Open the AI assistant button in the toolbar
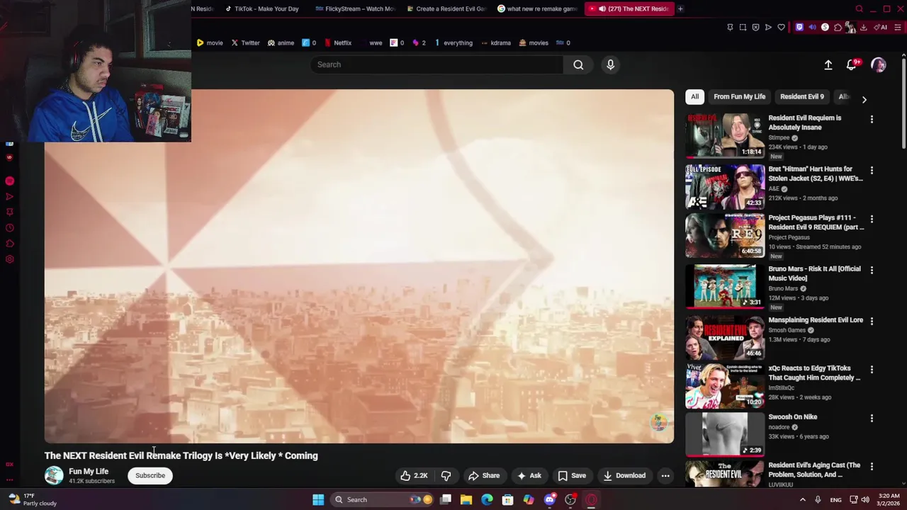 coord(880,28)
